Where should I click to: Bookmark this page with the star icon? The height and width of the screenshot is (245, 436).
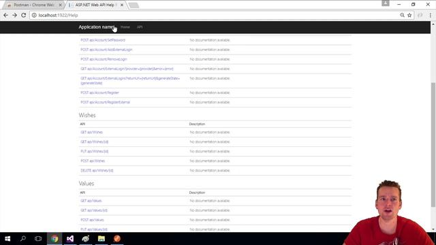coord(409,15)
